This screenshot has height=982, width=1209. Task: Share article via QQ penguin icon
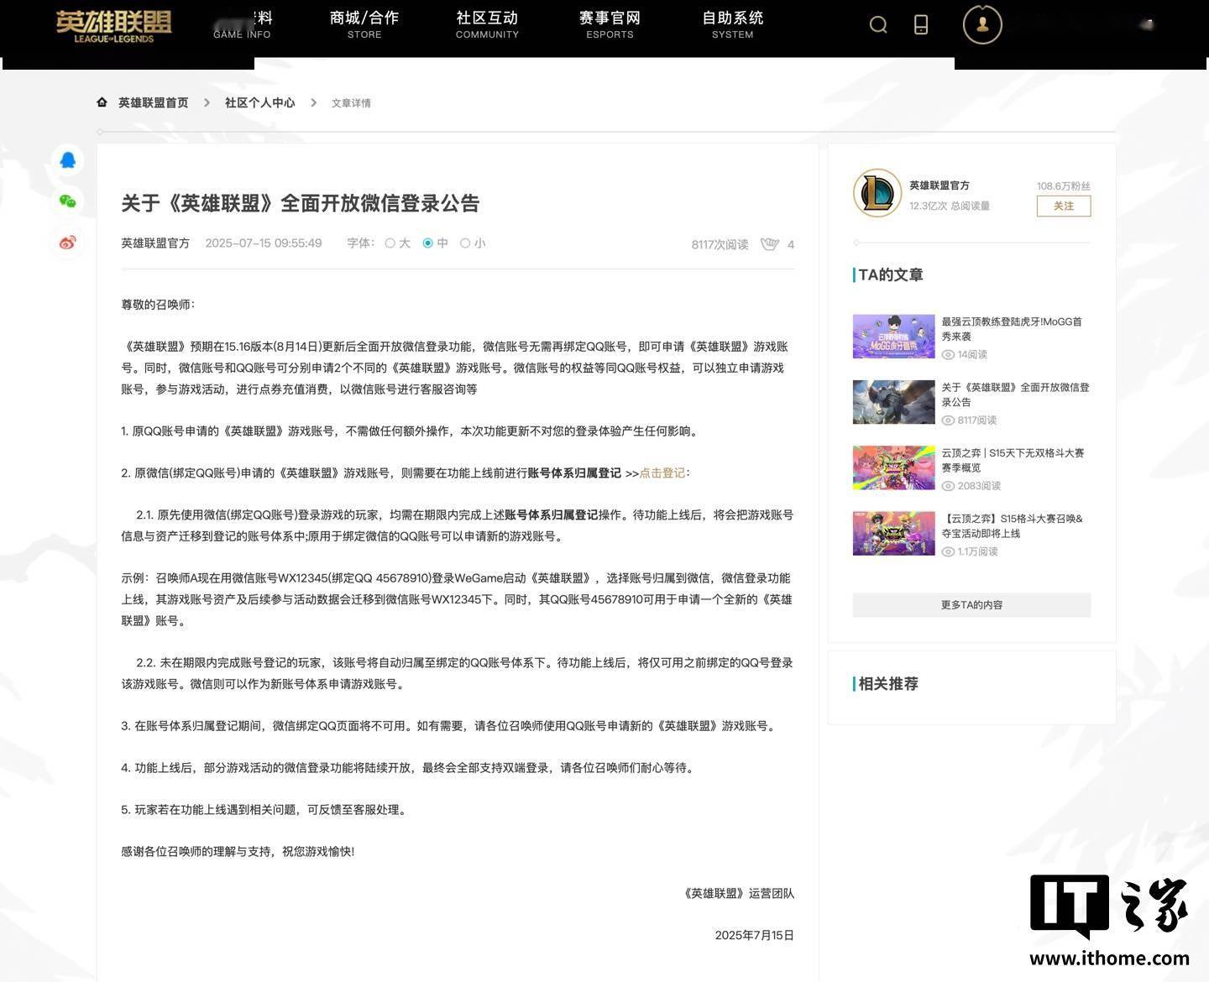68,159
